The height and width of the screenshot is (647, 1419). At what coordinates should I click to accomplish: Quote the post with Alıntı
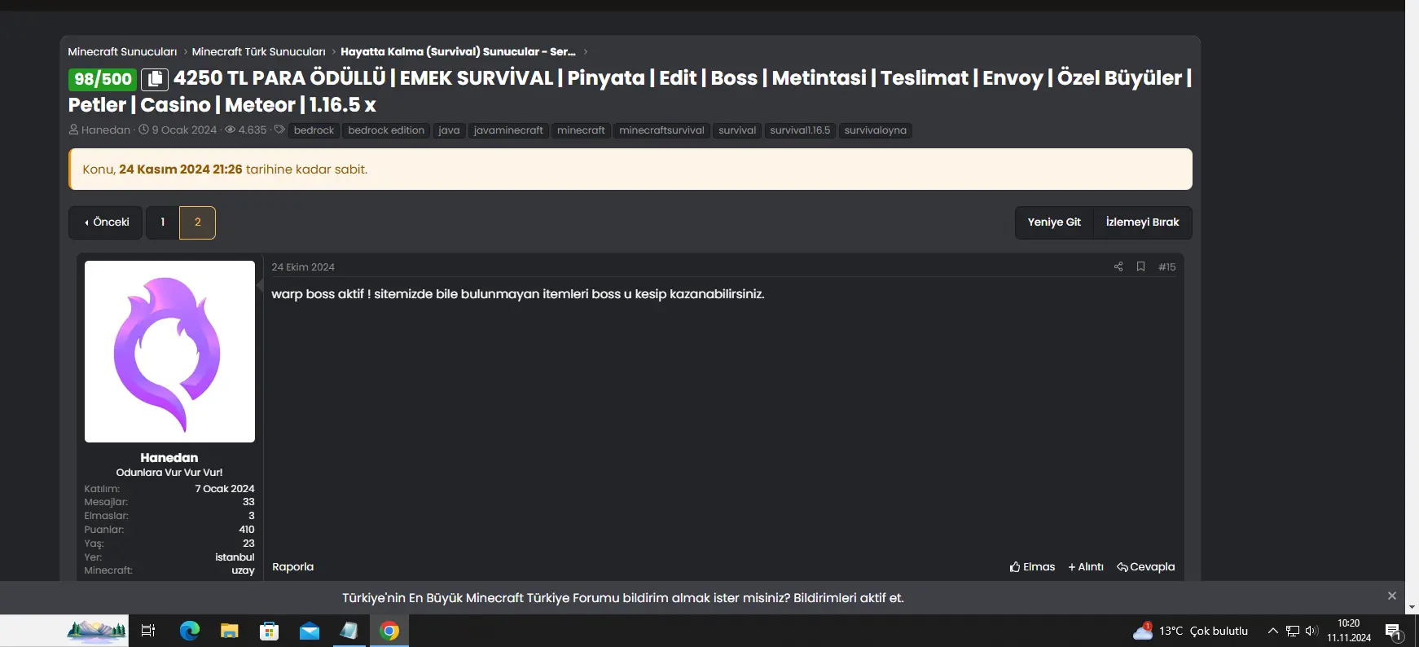tap(1086, 567)
